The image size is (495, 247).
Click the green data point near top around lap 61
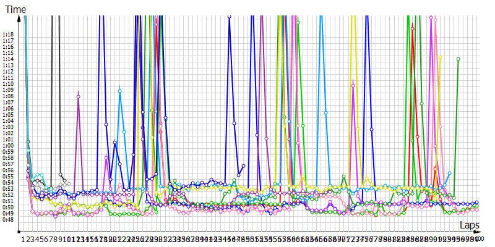point(298,22)
